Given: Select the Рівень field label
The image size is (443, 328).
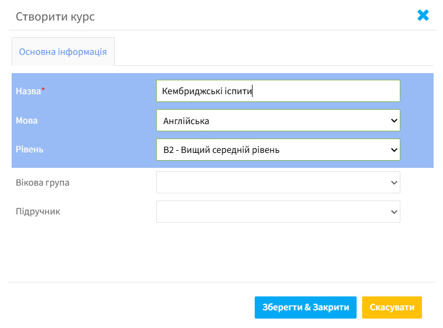Looking at the screenshot, I should 29,149.
